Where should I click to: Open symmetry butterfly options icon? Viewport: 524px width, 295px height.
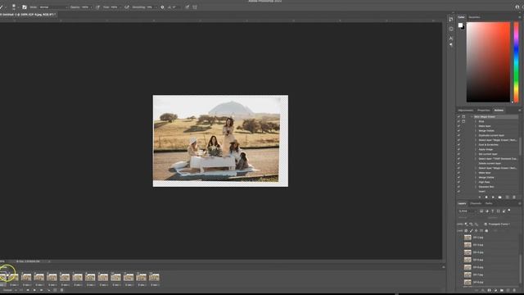point(195,7)
